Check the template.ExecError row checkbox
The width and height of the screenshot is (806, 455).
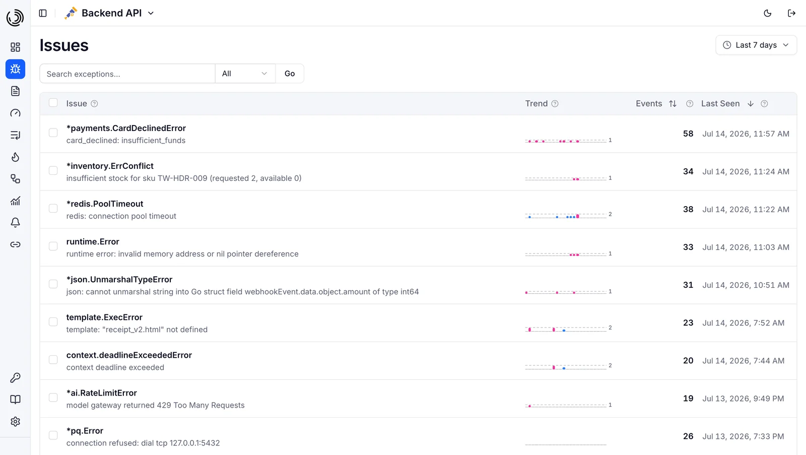click(x=53, y=321)
